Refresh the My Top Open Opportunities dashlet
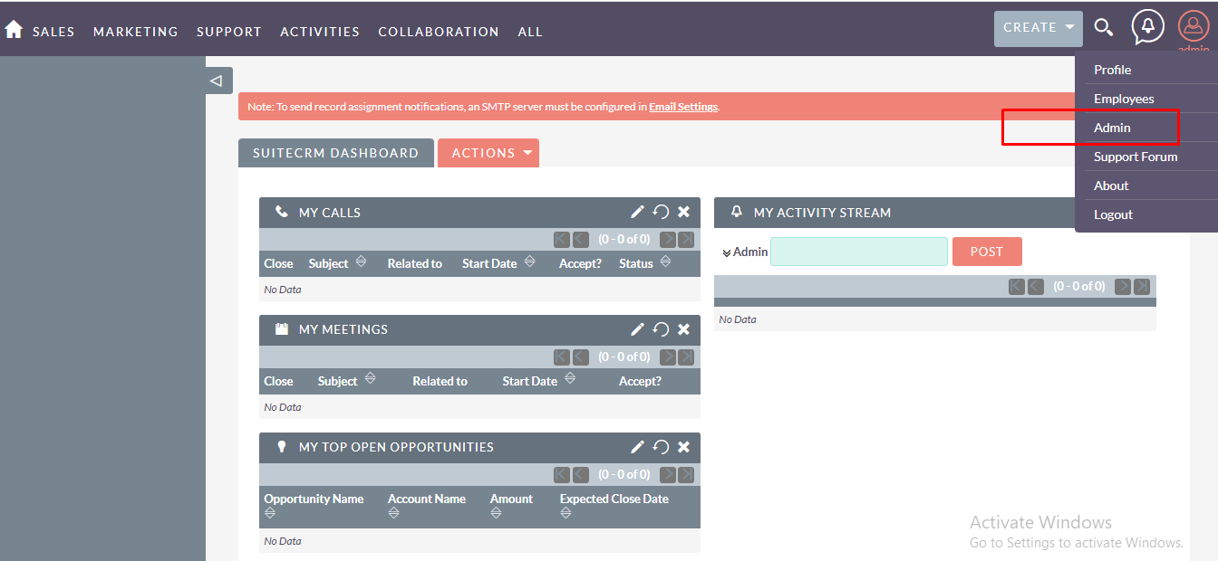The image size is (1218, 561). pos(661,447)
